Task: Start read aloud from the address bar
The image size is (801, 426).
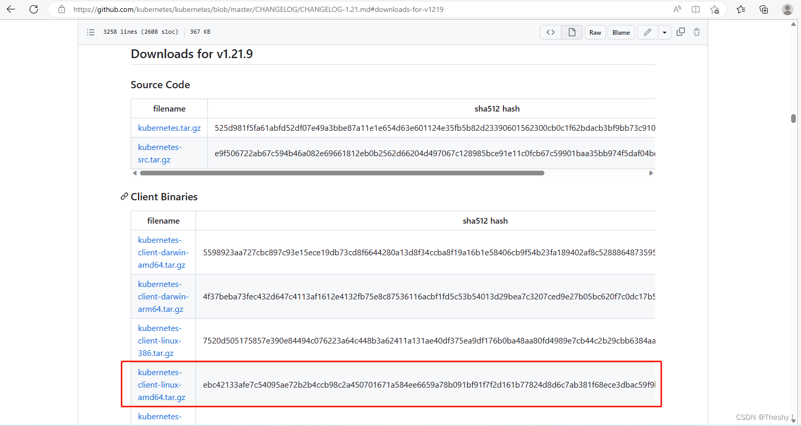Action: [x=677, y=9]
